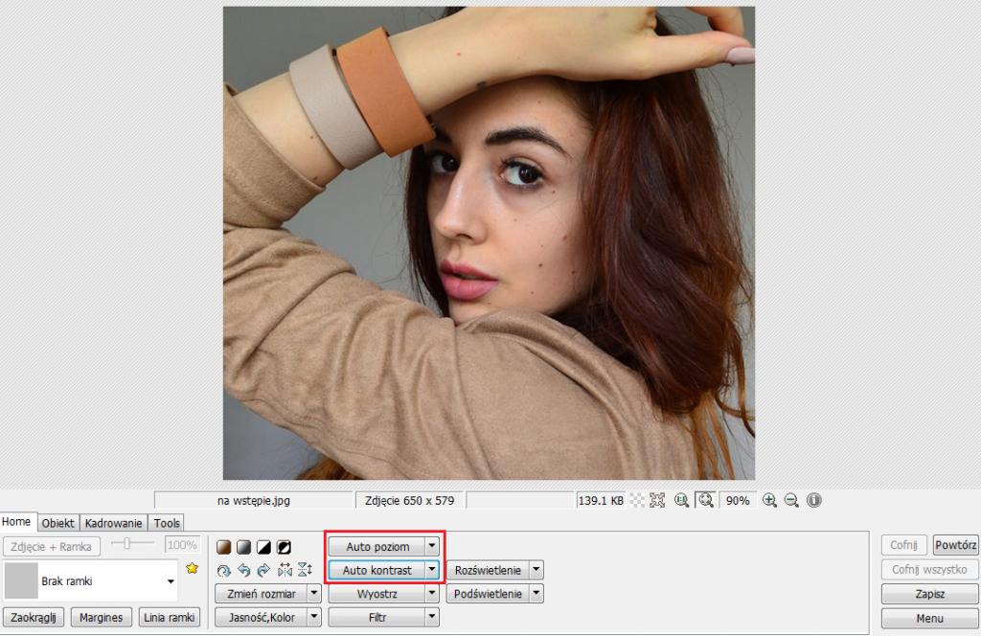Click the gray frame preview thumbnail
981x636 pixels.
pos(22,581)
